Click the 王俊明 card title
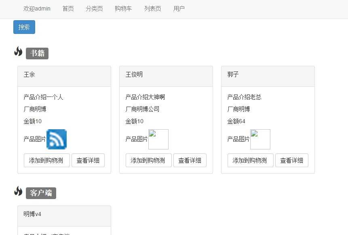The width and height of the screenshot is (348, 235). click(x=134, y=74)
